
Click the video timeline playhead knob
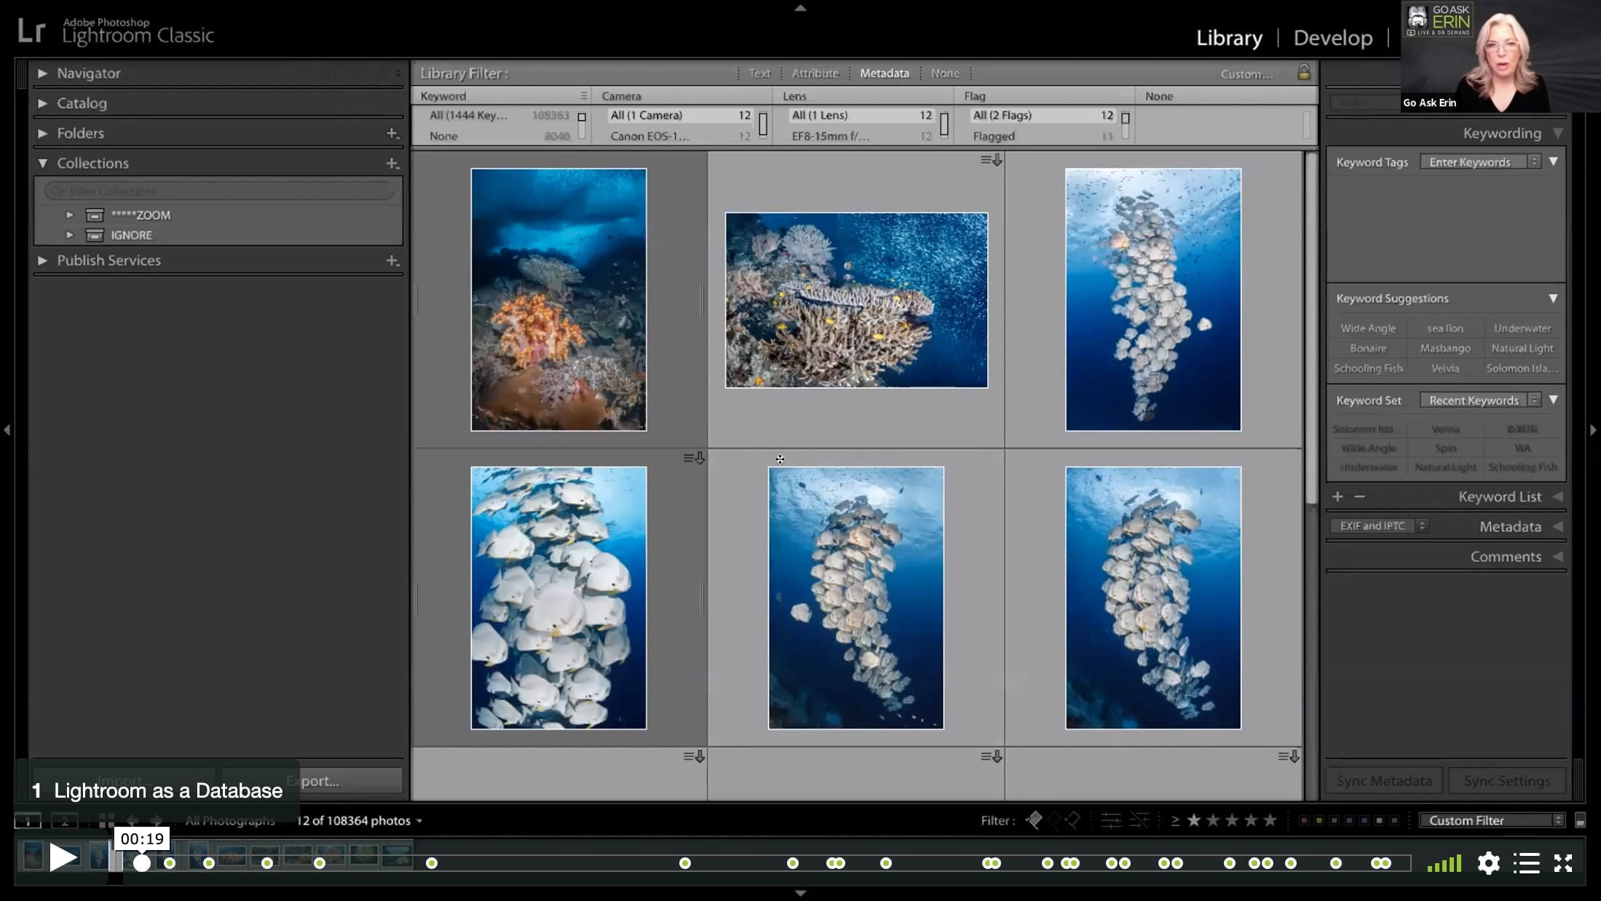[142, 863]
